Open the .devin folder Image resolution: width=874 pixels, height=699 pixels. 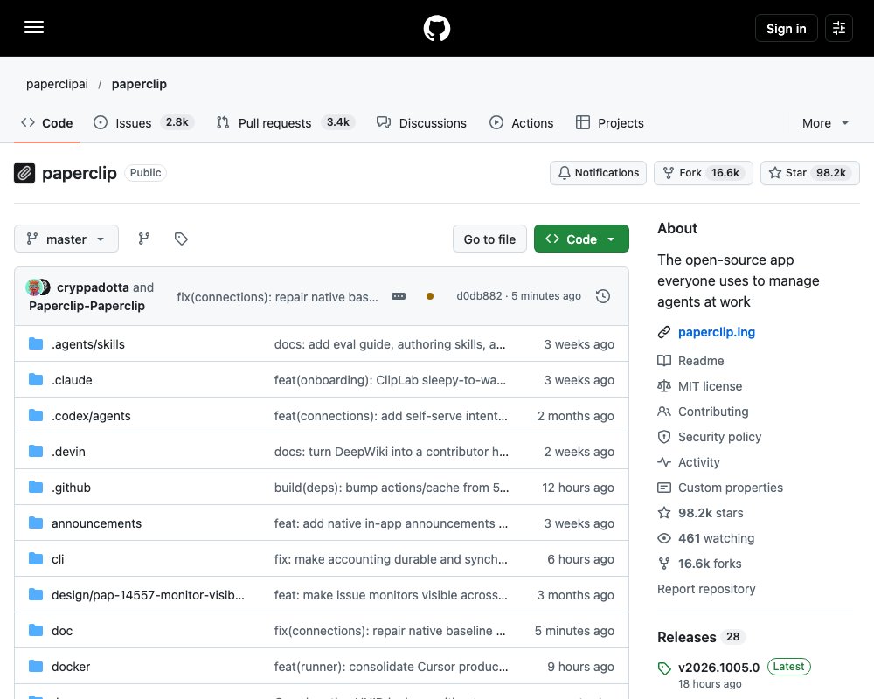[x=68, y=452]
